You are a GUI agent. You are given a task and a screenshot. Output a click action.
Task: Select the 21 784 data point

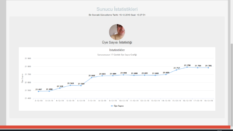pyautogui.click(x=198, y=68)
